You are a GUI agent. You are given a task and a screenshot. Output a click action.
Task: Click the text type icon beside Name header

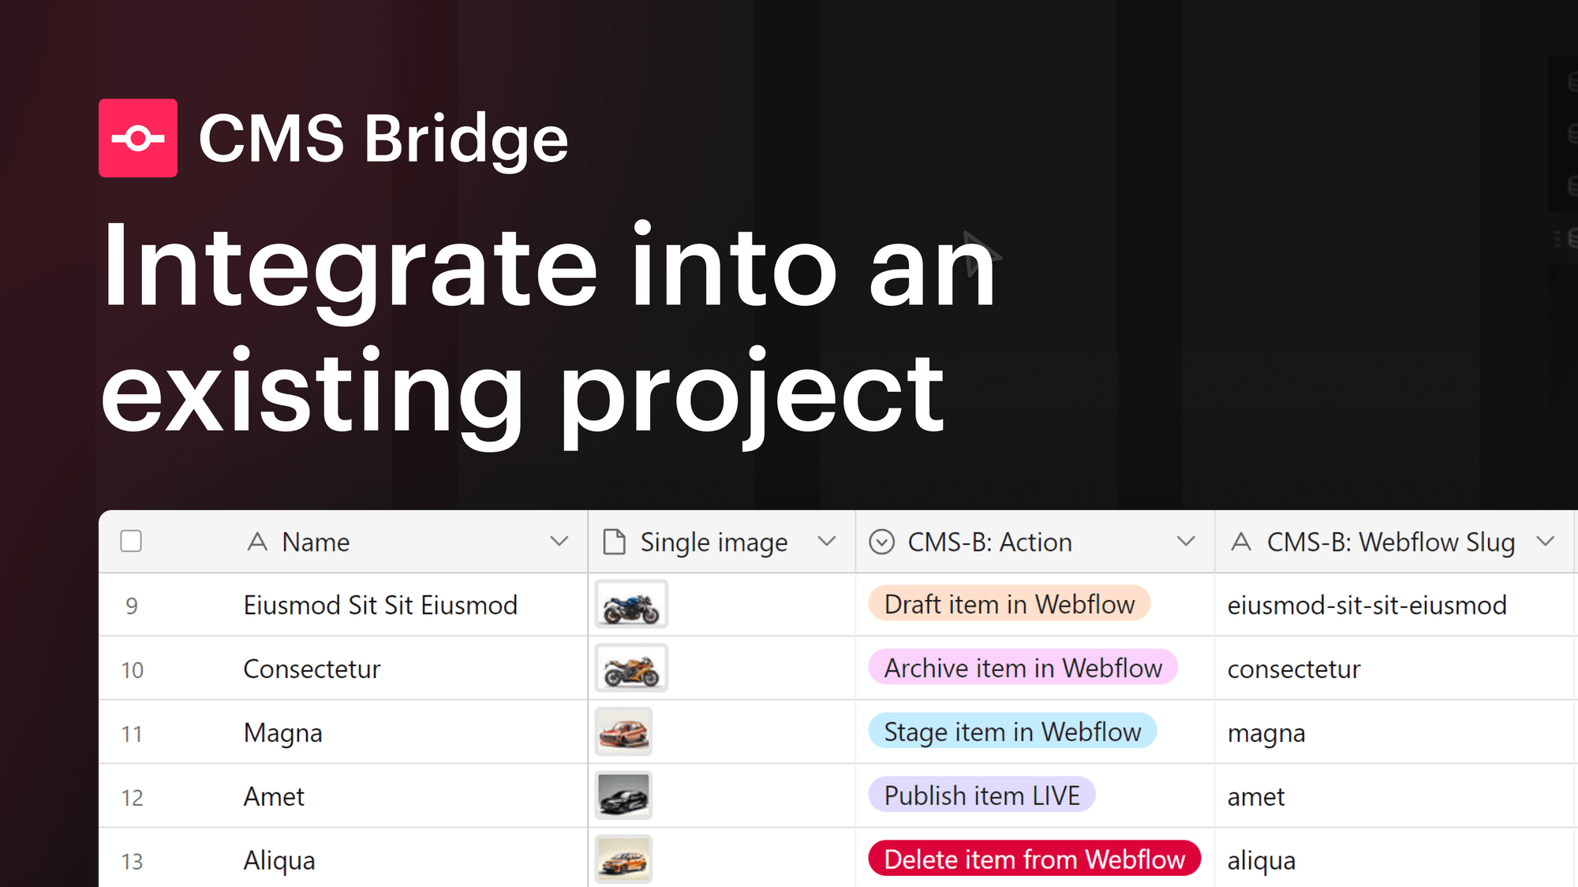257,542
